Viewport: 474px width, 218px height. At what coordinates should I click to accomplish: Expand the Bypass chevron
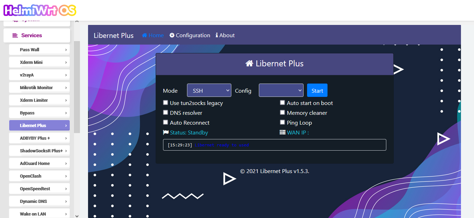click(66, 113)
